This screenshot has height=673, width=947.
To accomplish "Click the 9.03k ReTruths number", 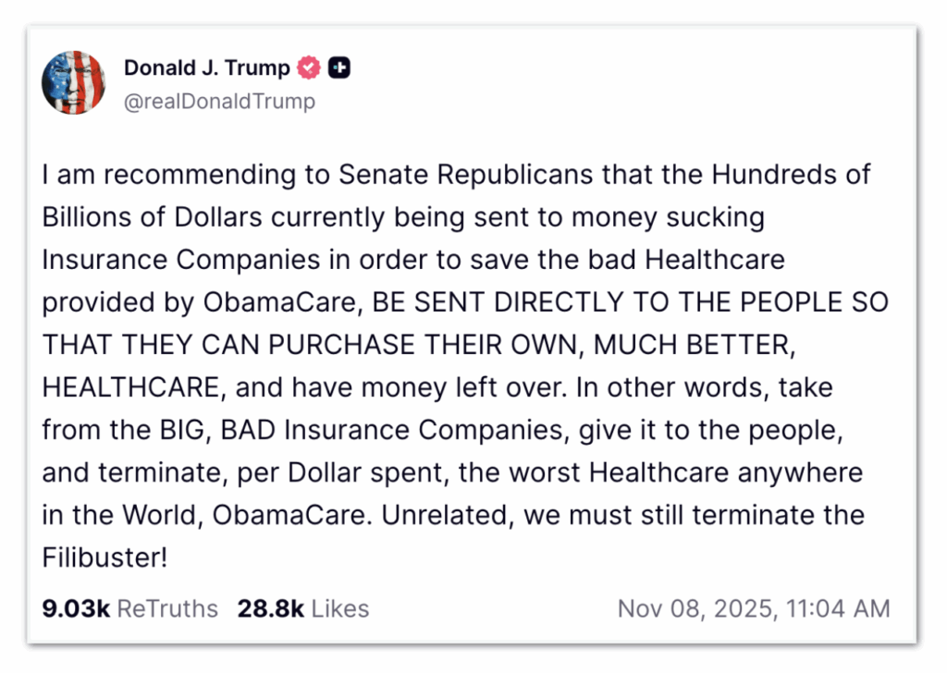I will 76,608.
